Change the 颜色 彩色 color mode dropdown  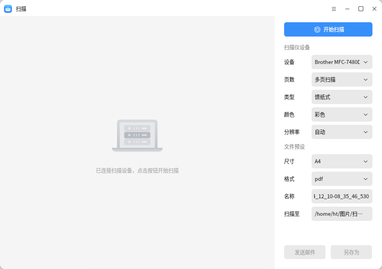click(341, 114)
